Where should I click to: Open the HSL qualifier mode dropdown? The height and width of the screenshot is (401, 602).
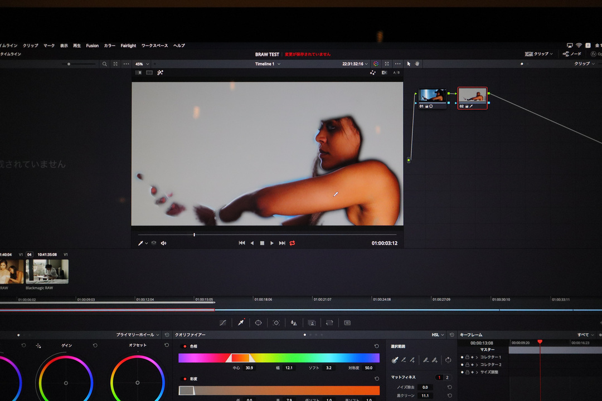coord(438,335)
